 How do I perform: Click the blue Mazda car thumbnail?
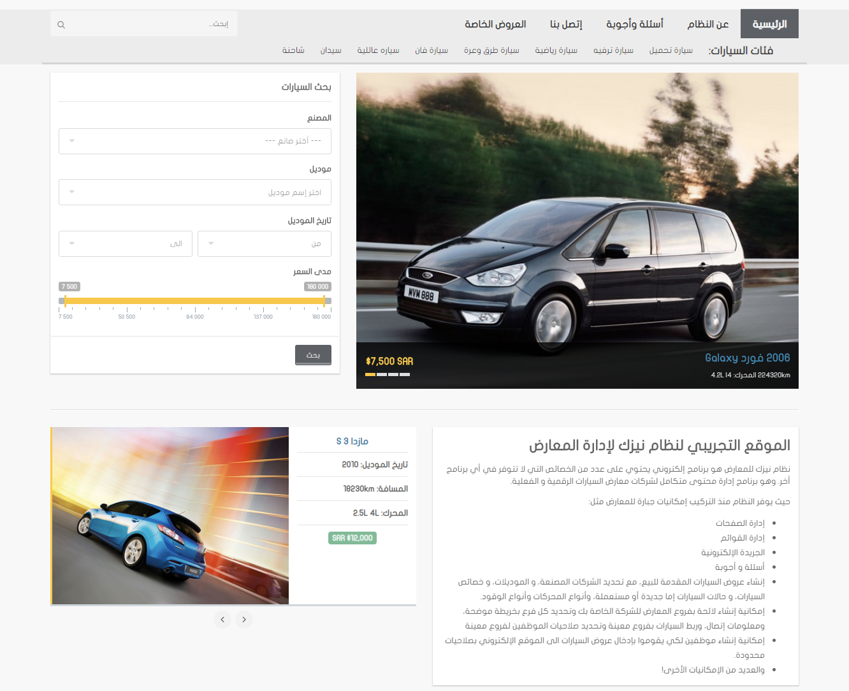[x=170, y=516]
